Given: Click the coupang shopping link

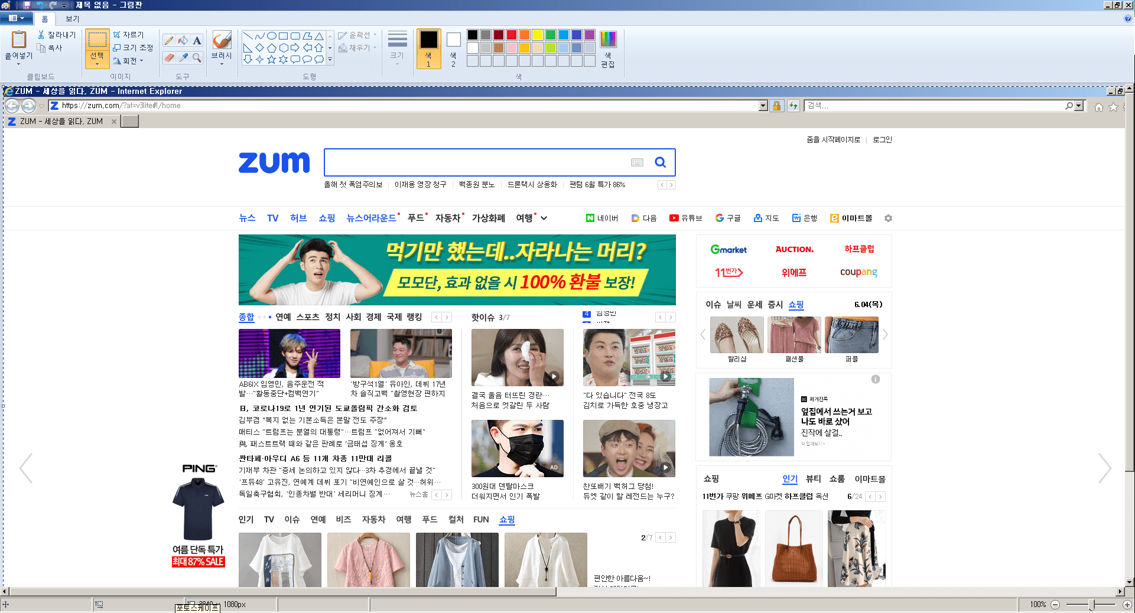Looking at the screenshot, I should click(858, 272).
